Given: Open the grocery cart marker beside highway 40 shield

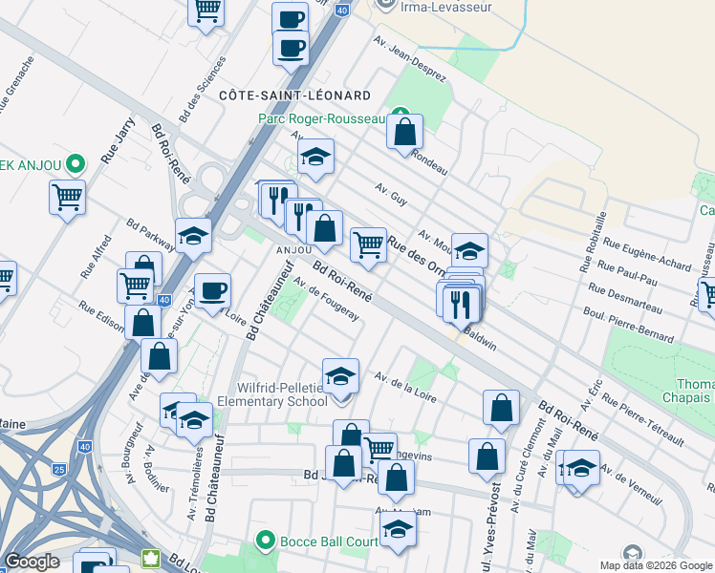Looking at the screenshot, I should [135, 286].
